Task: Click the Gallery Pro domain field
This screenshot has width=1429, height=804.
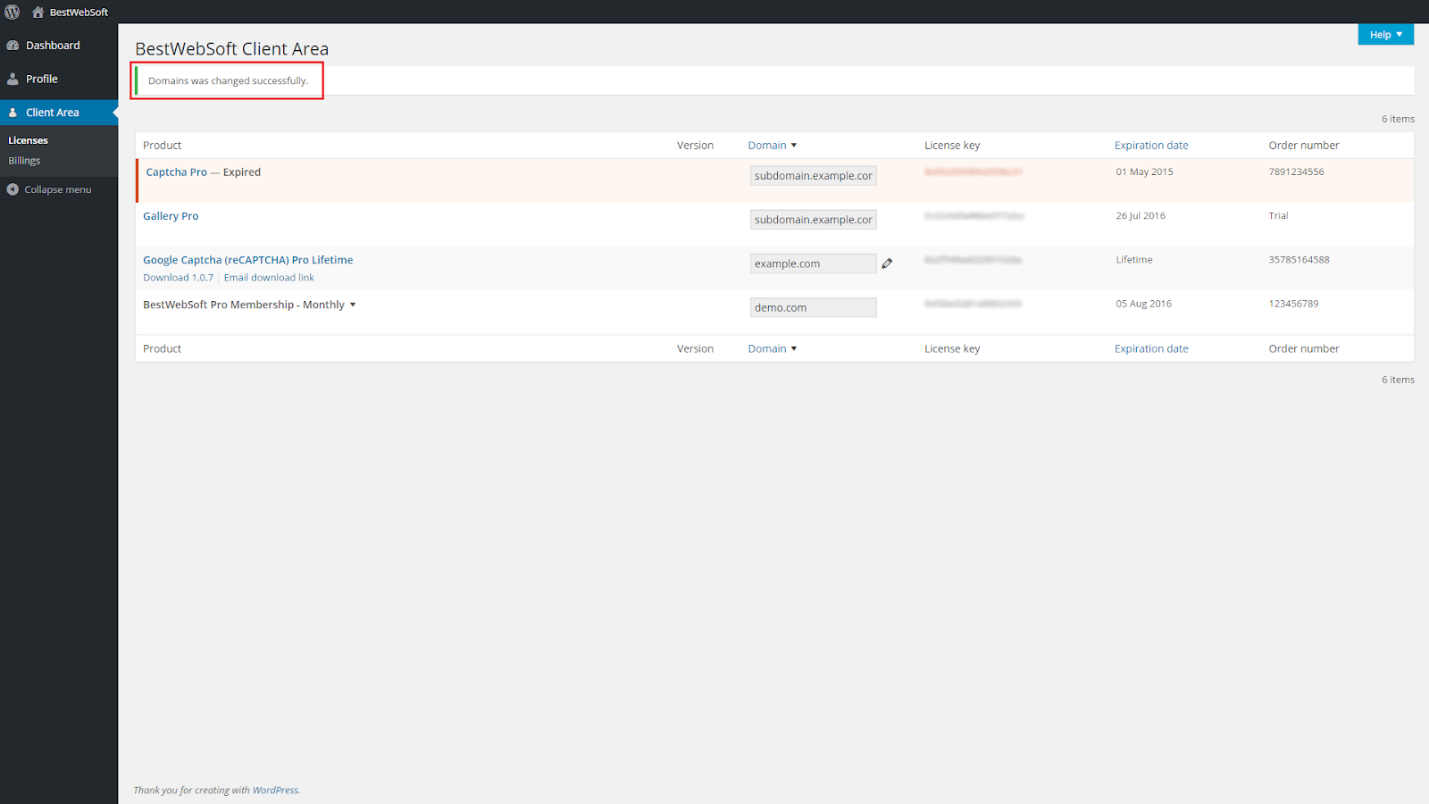Action: pos(814,220)
